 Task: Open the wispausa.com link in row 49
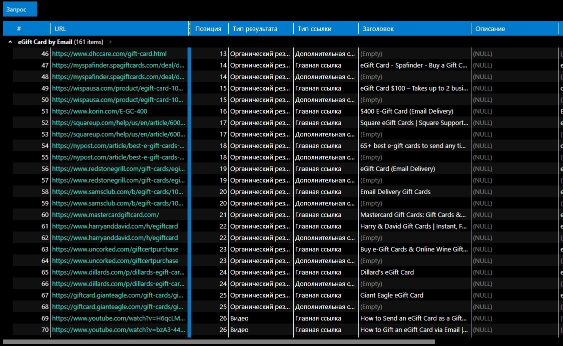[x=118, y=88]
